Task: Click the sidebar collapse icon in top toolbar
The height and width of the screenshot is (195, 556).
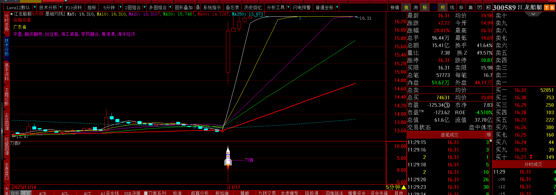Action: 488,7
